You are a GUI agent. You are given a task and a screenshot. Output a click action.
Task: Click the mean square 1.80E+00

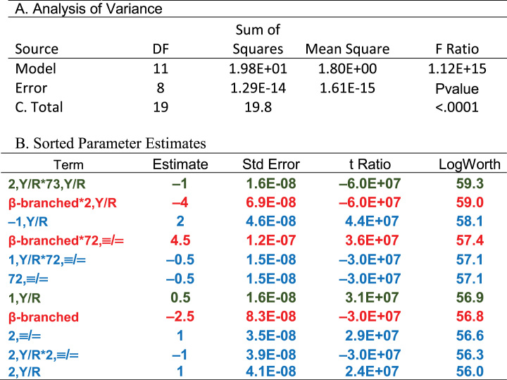347,68
